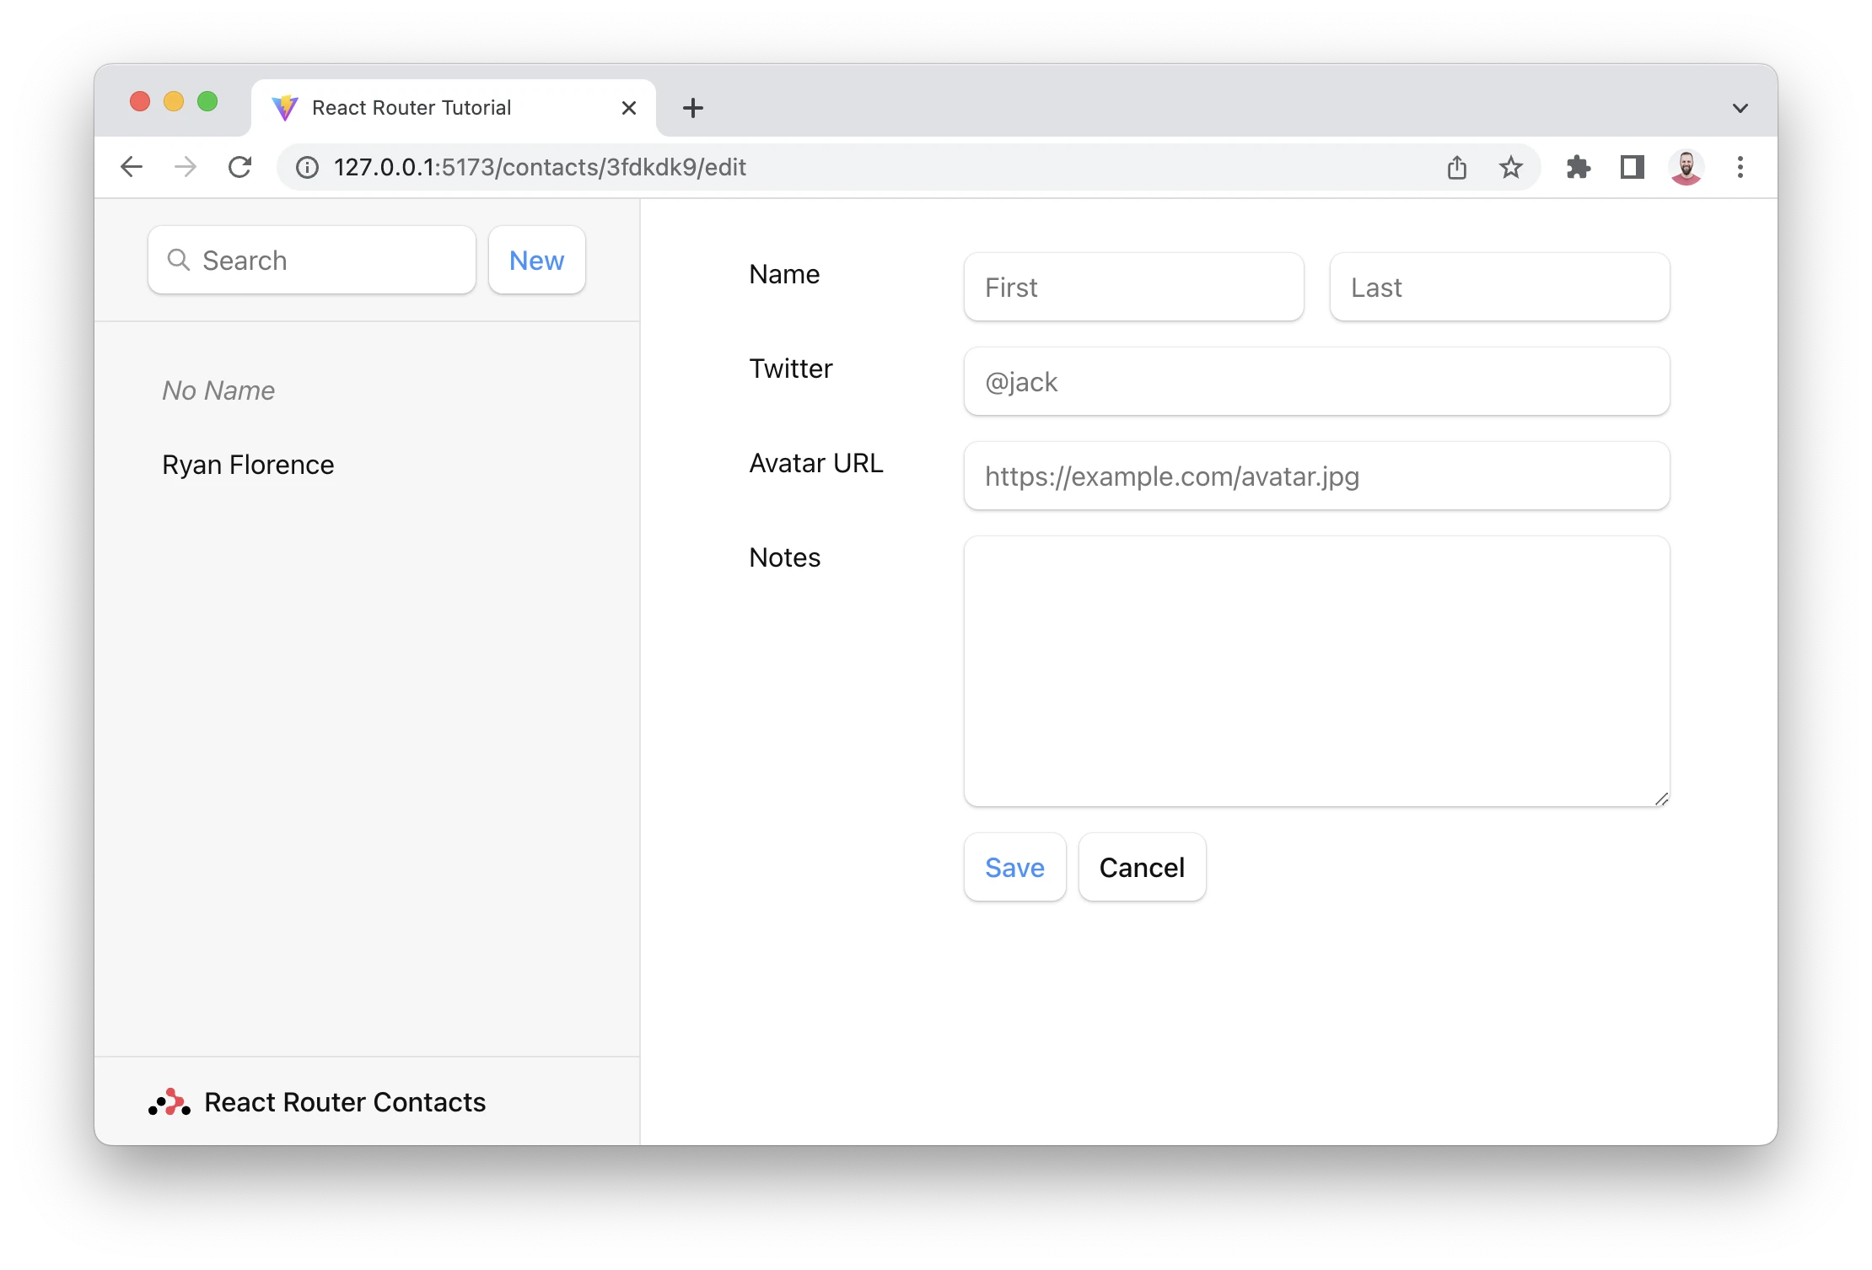The width and height of the screenshot is (1872, 1270).
Task: Click the share page icon
Action: 1456,167
